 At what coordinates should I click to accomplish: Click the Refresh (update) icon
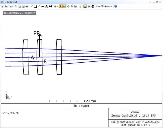16,6
